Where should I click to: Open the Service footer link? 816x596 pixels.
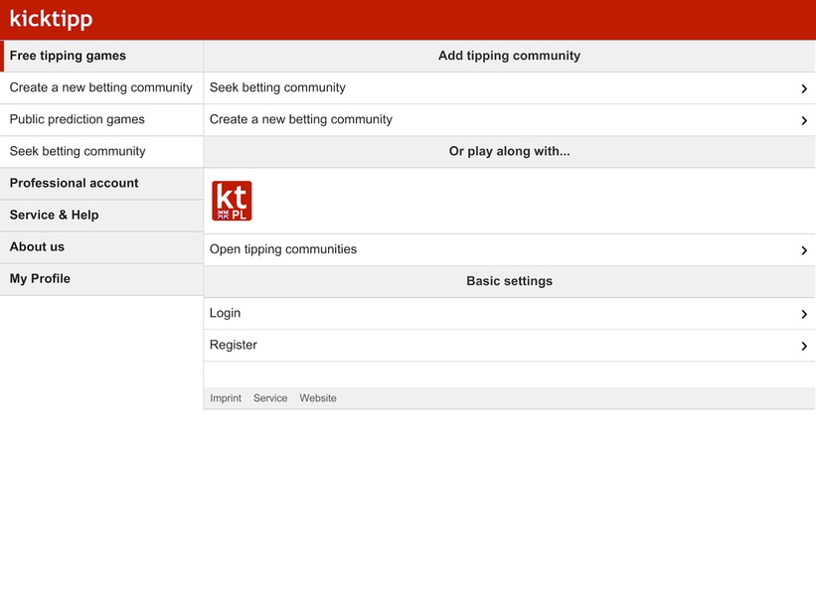pos(270,398)
